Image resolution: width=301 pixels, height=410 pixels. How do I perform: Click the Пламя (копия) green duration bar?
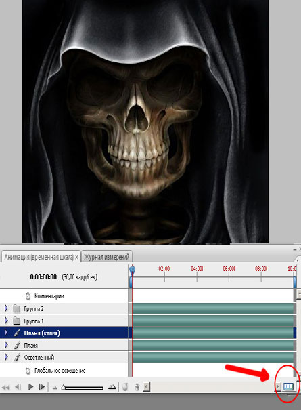213,333
